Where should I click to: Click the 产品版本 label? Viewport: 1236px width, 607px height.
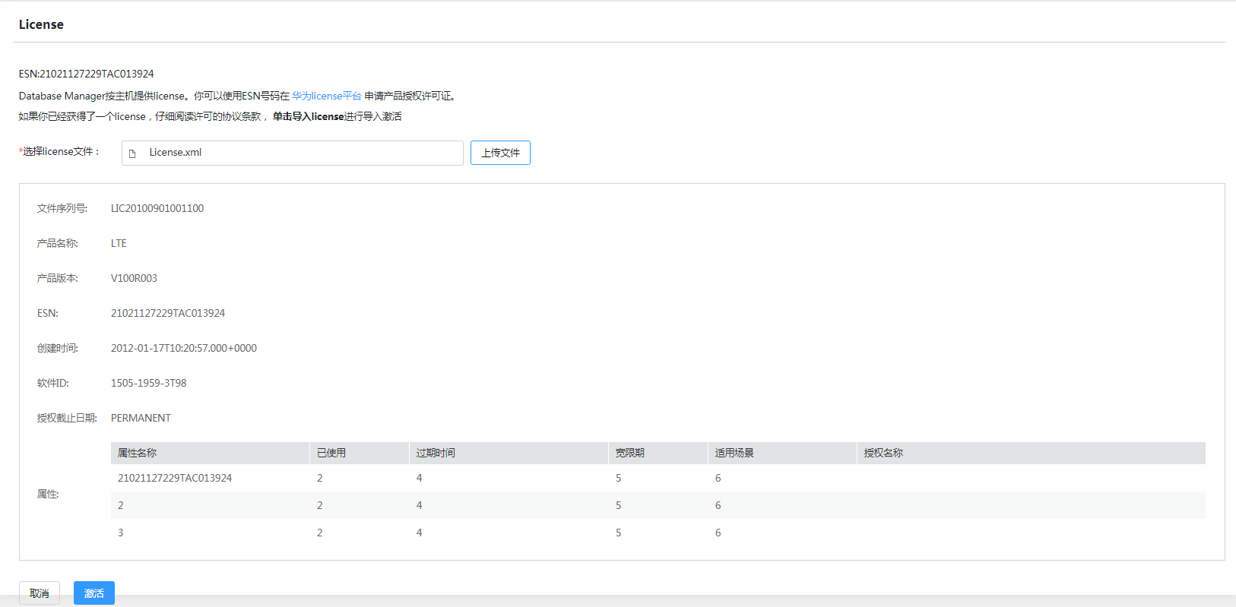pyautogui.click(x=58, y=278)
